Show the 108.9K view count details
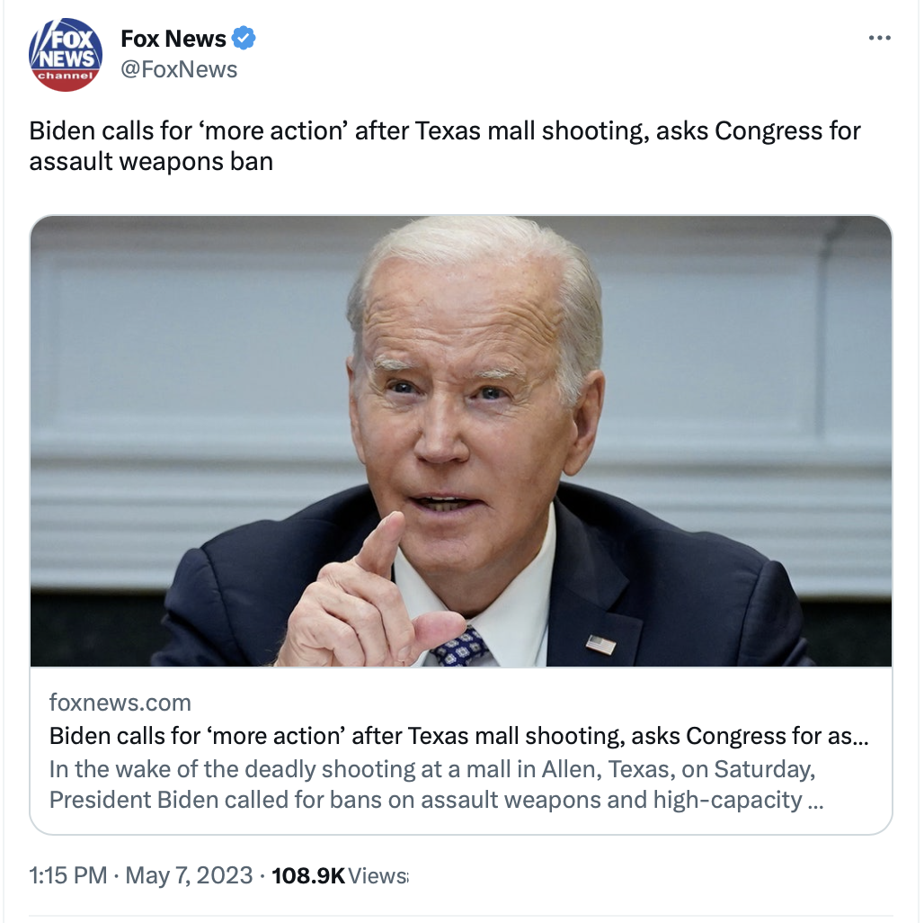 308,876
